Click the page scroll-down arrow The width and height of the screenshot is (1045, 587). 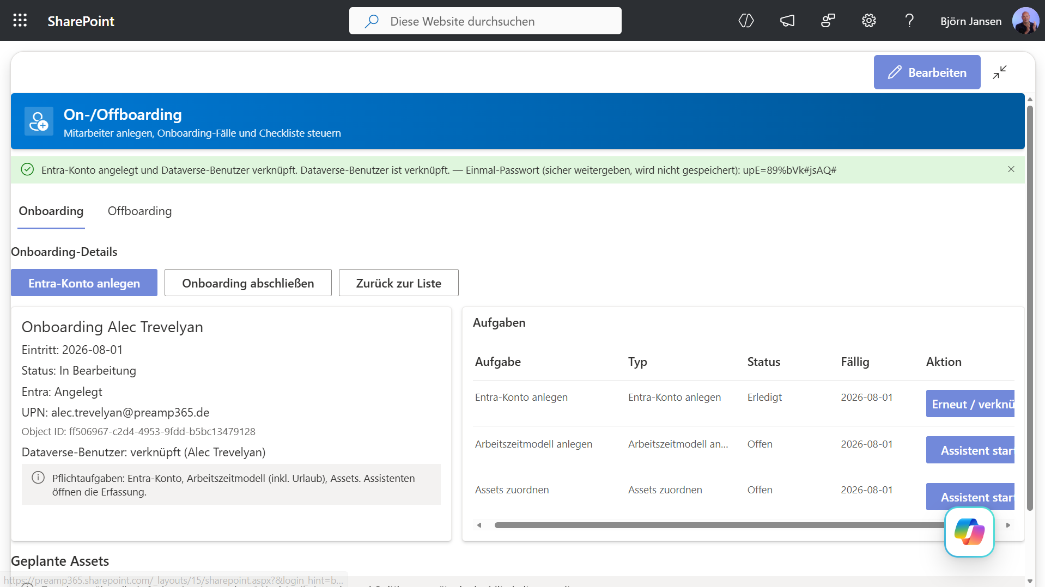(x=1030, y=581)
